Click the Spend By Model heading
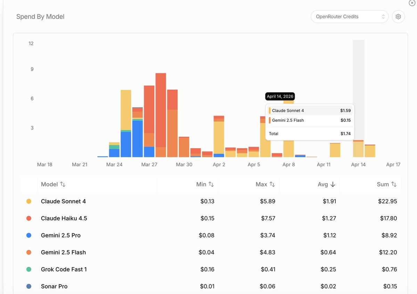 point(40,17)
